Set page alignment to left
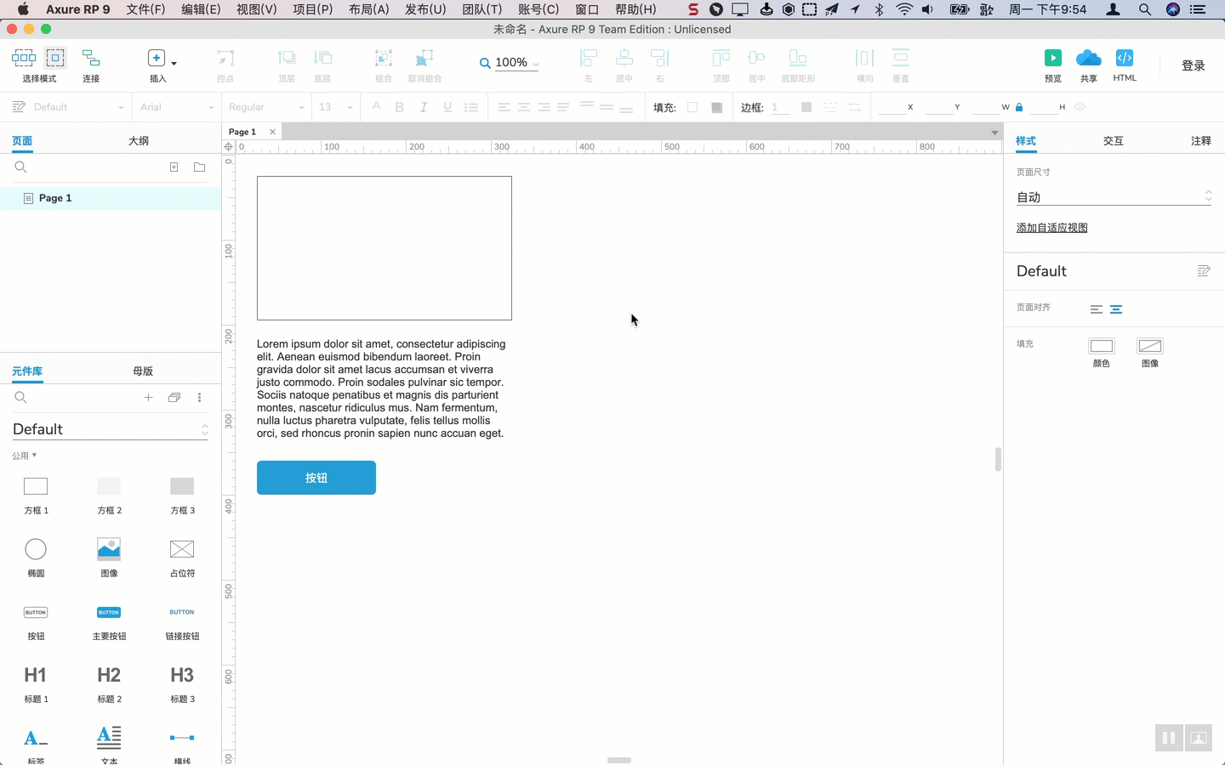The height and width of the screenshot is (765, 1225). coord(1096,309)
